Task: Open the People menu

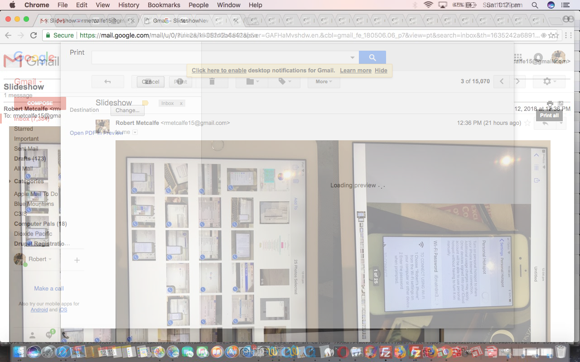Action: pos(198,5)
